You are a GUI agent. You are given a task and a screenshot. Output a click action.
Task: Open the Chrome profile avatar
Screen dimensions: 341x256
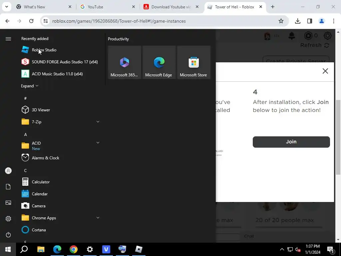(322, 21)
